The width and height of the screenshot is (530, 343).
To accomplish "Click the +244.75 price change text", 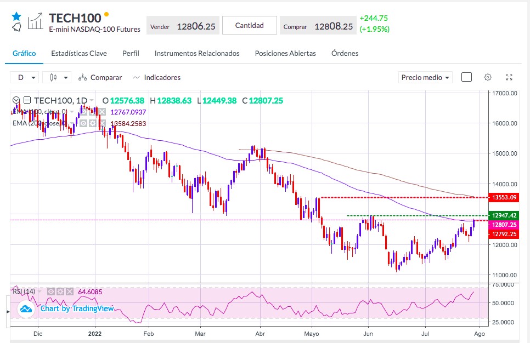I will tap(374, 18).
